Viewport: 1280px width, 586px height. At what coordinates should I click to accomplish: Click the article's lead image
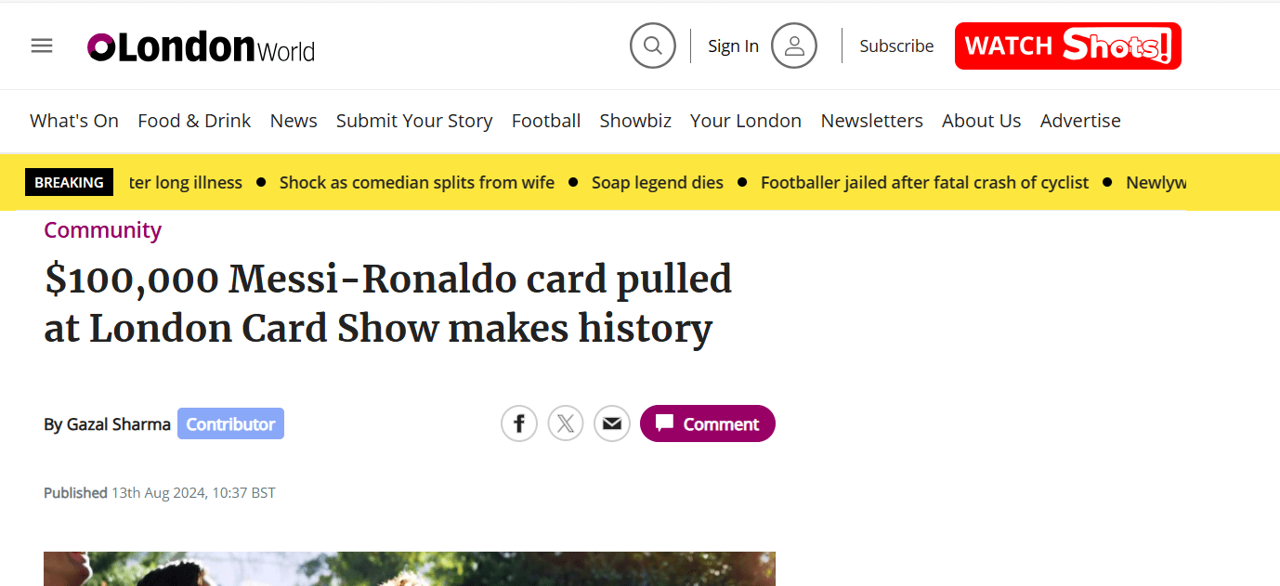click(409, 568)
